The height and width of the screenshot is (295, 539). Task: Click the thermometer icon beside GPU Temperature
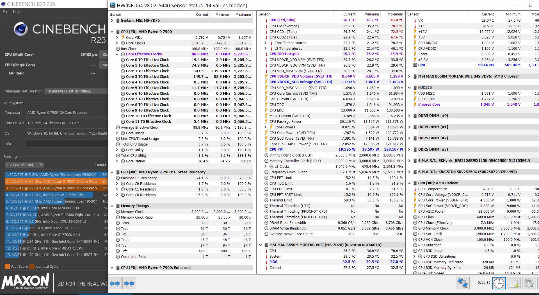415,189
